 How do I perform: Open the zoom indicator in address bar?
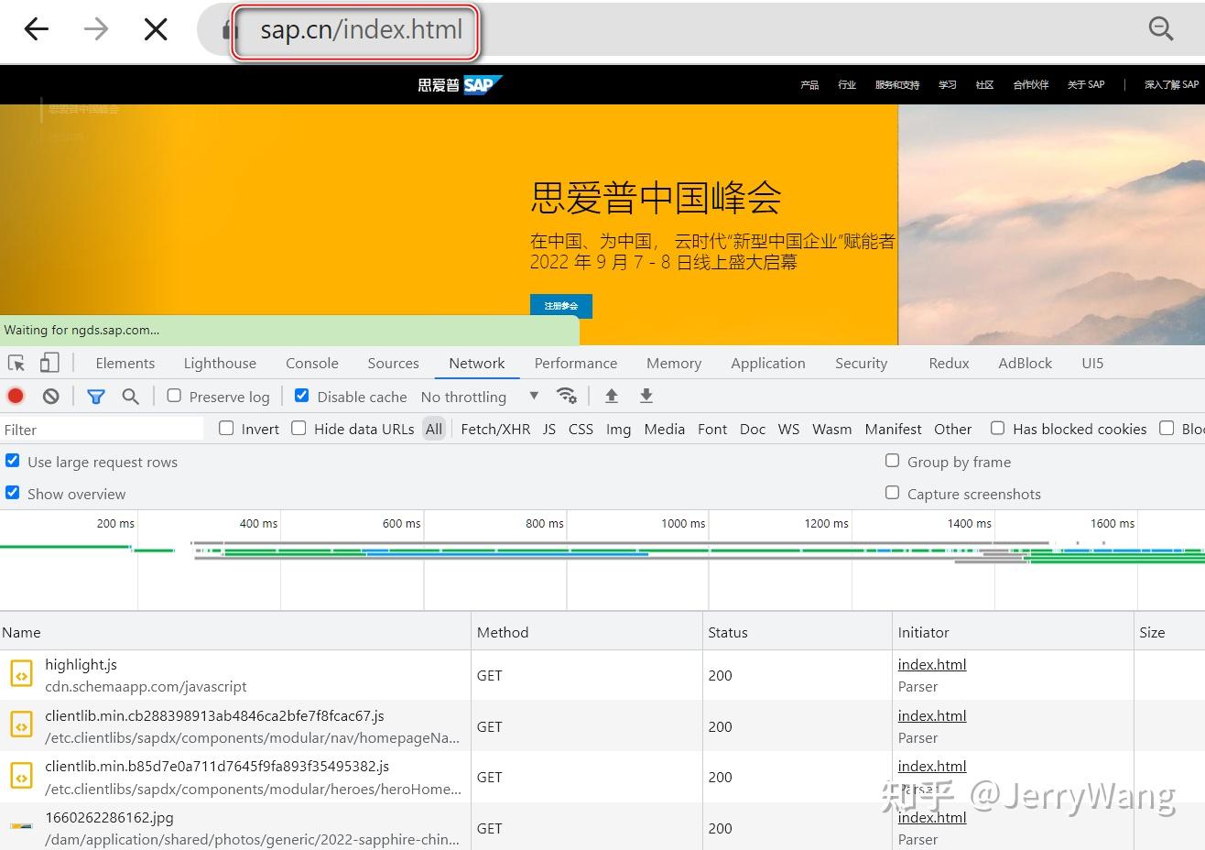coord(1161,29)
